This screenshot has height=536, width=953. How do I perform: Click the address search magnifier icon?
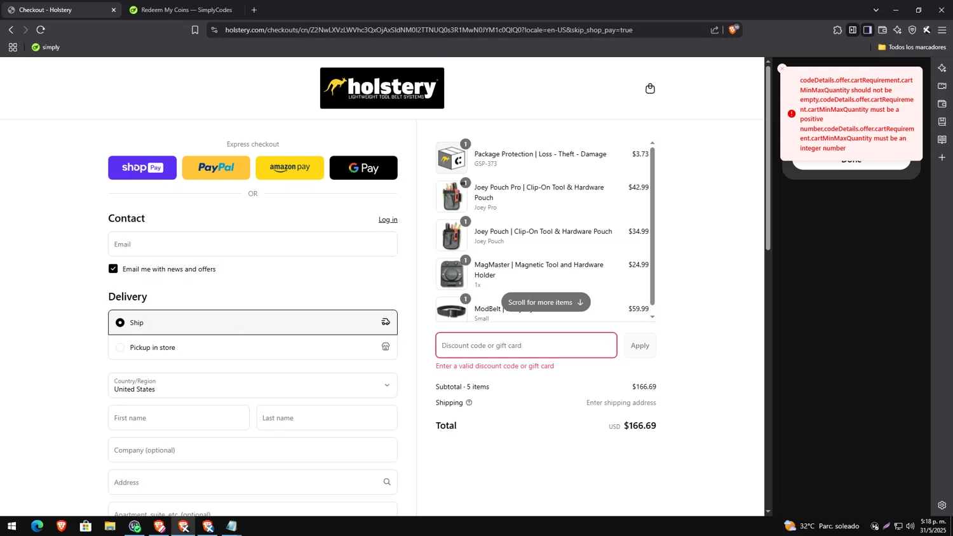[387, 482]
